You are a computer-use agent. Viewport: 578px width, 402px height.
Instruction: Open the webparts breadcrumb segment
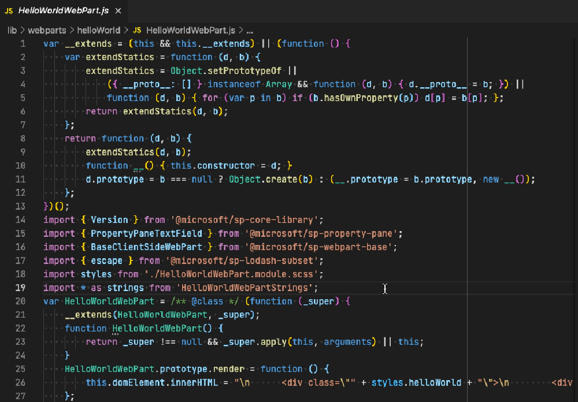[47, 30]
